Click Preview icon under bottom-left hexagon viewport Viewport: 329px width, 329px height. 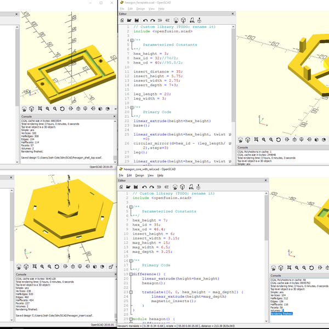[x=19, y=266]
